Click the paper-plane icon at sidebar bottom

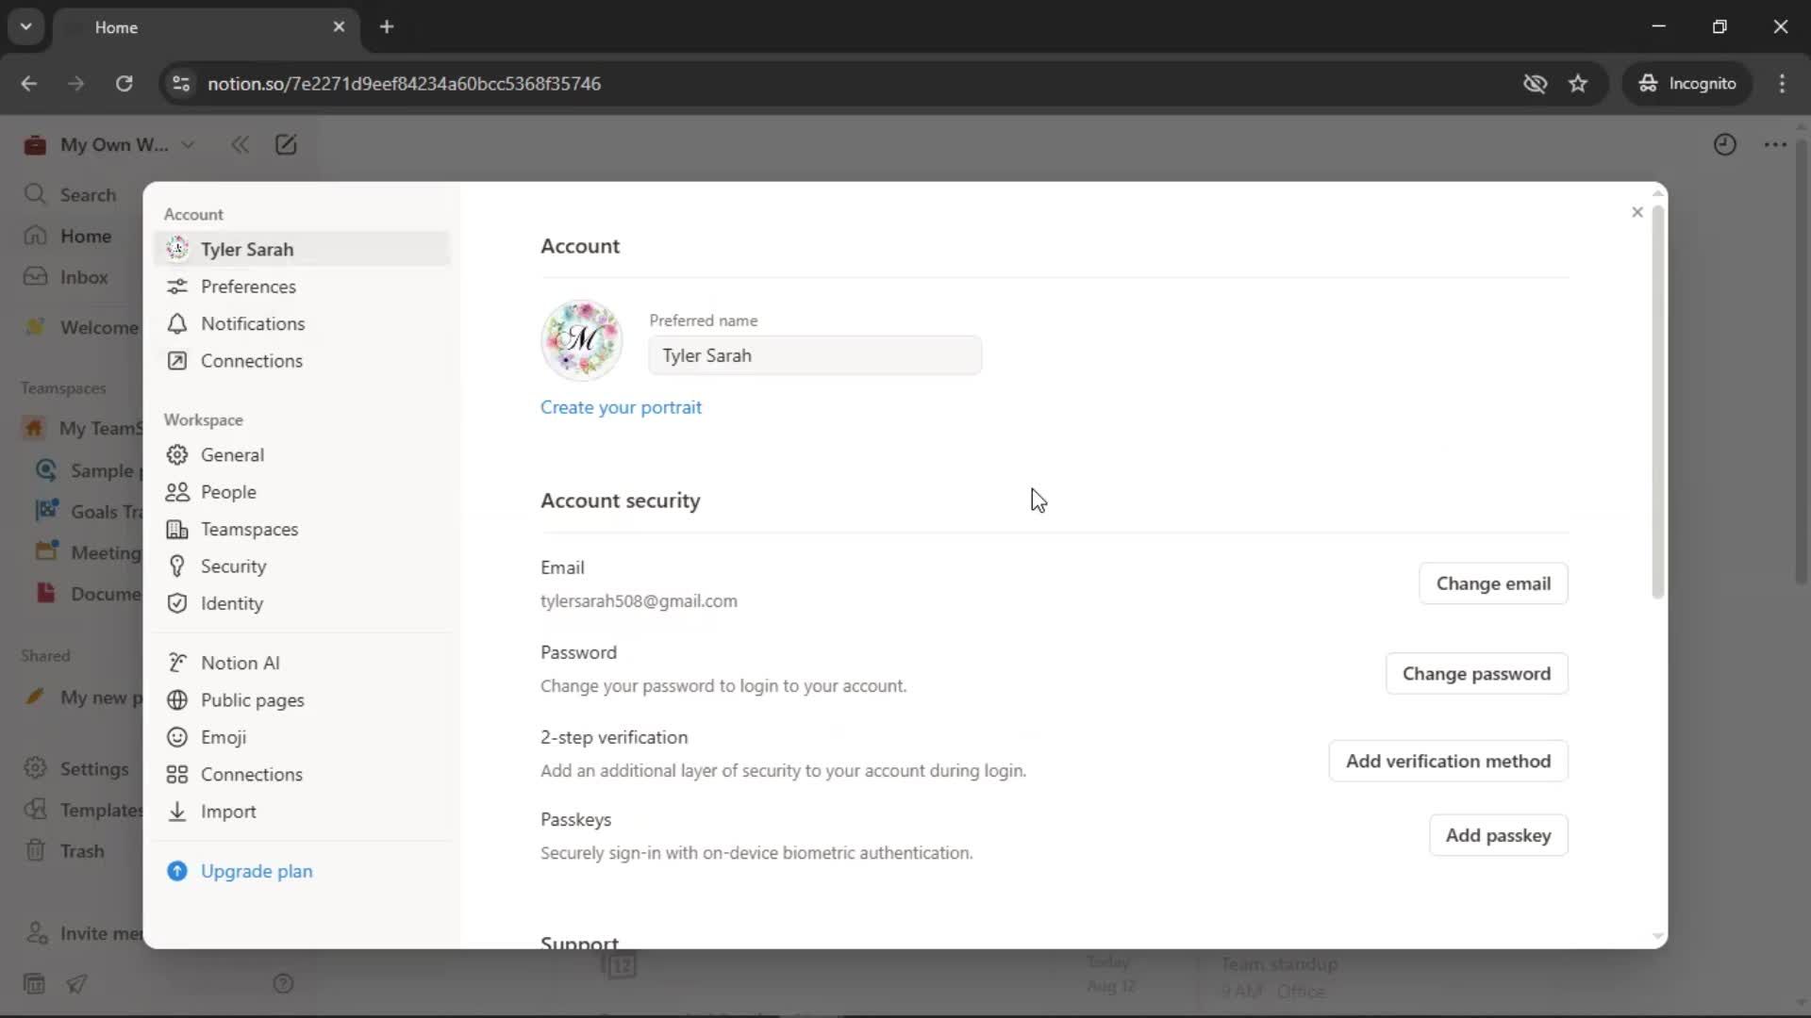[x=77, y=984]
